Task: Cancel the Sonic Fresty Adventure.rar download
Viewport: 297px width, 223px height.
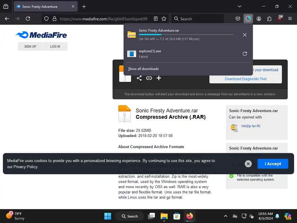Action: click(x=245, y=35)
